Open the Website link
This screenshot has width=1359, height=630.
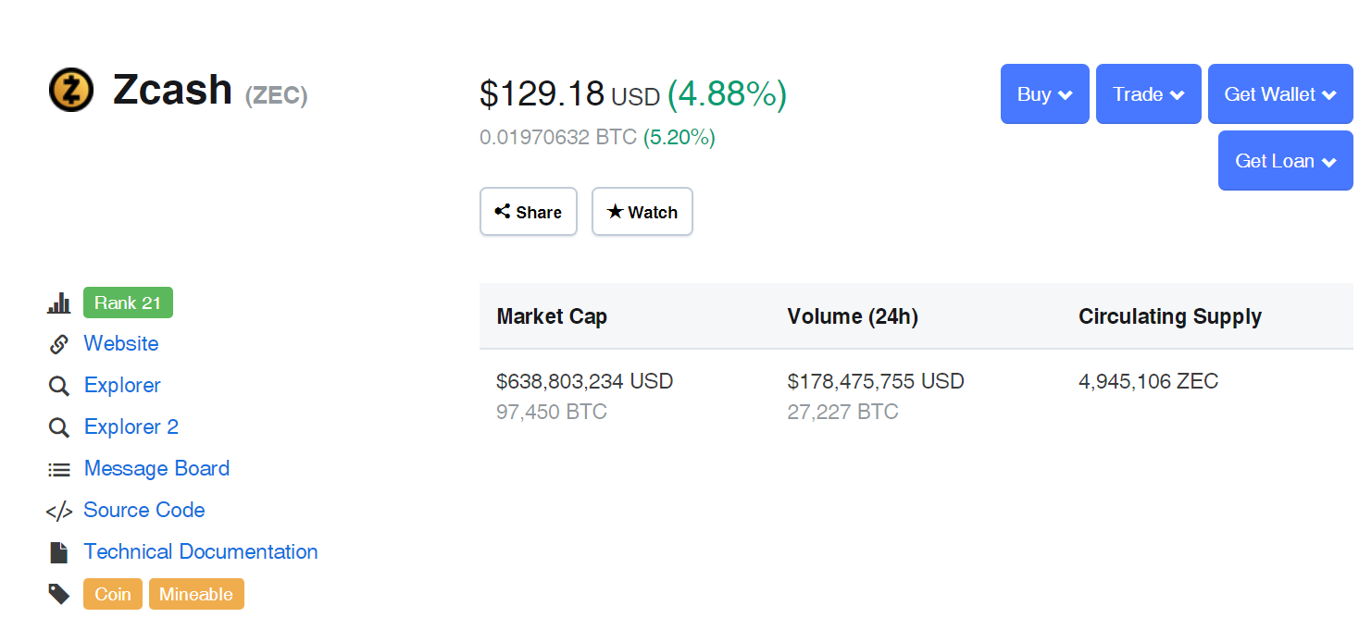121,344
